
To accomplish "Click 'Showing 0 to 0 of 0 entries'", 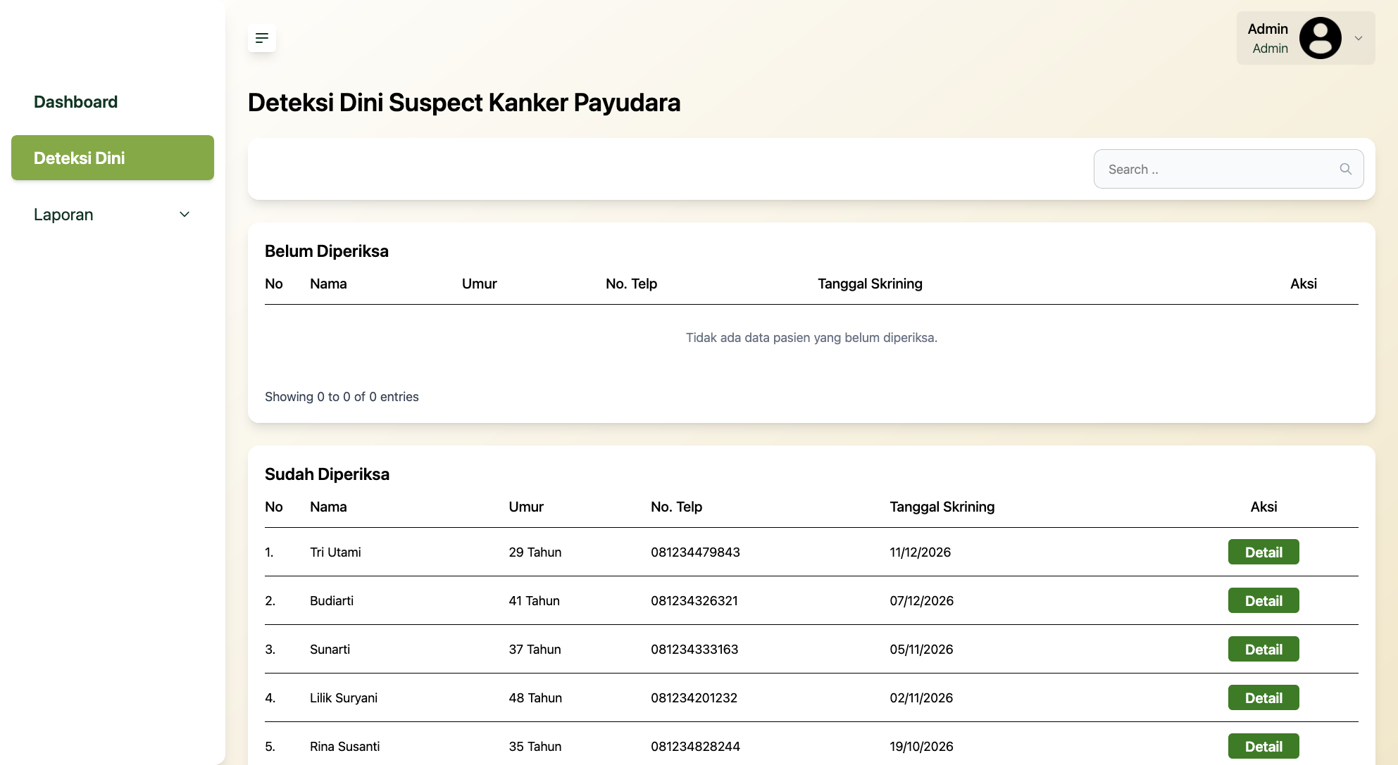I will pyautogui.click(x=342, y=397).
